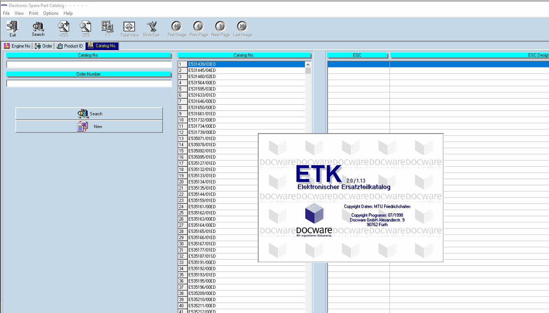
Task: Jump to Last Image
Action: (x=242, y=27)
